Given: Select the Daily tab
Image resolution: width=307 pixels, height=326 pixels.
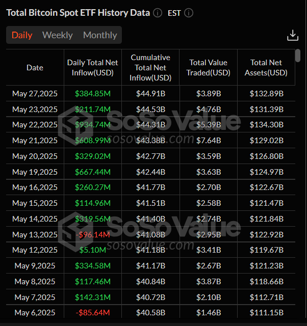Looking at the screenshot, I should pos(22,35).
